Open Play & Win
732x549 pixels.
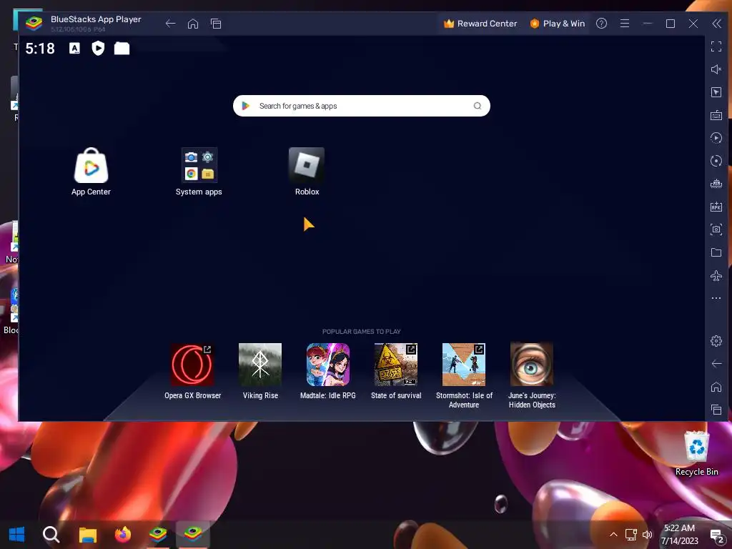pos(558,24)
